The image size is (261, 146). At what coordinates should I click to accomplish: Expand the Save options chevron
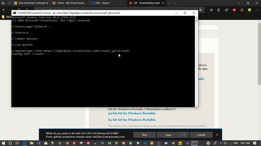tap(184, 135)
